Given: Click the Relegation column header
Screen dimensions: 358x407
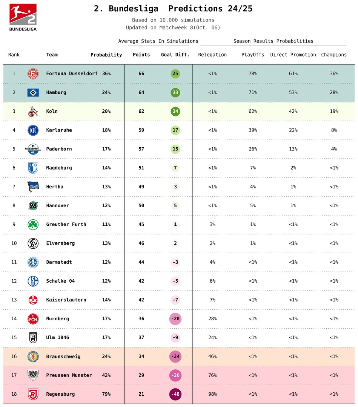Looking at the screenshot, I should pos(212,55).
